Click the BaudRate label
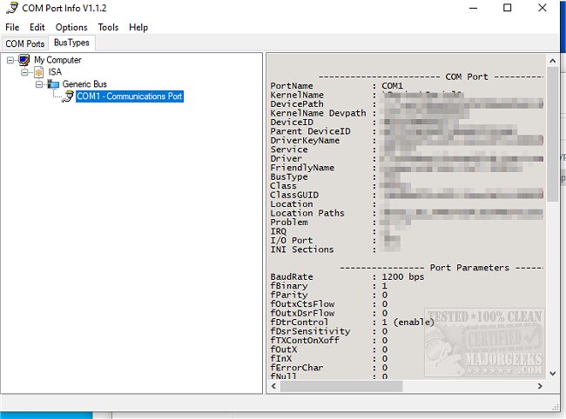This screenshot has height=419, width=566. (292, 276)
